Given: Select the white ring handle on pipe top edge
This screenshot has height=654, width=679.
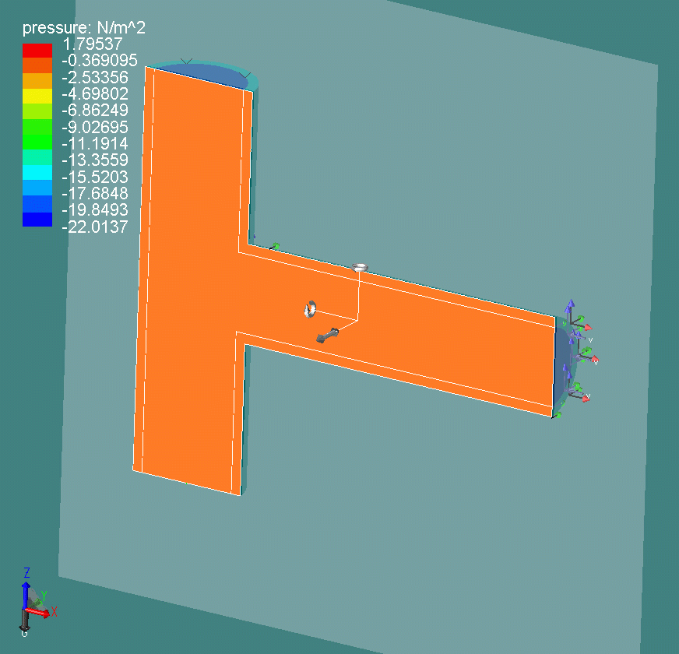Looking at the screenshot, I should point(359,268).
